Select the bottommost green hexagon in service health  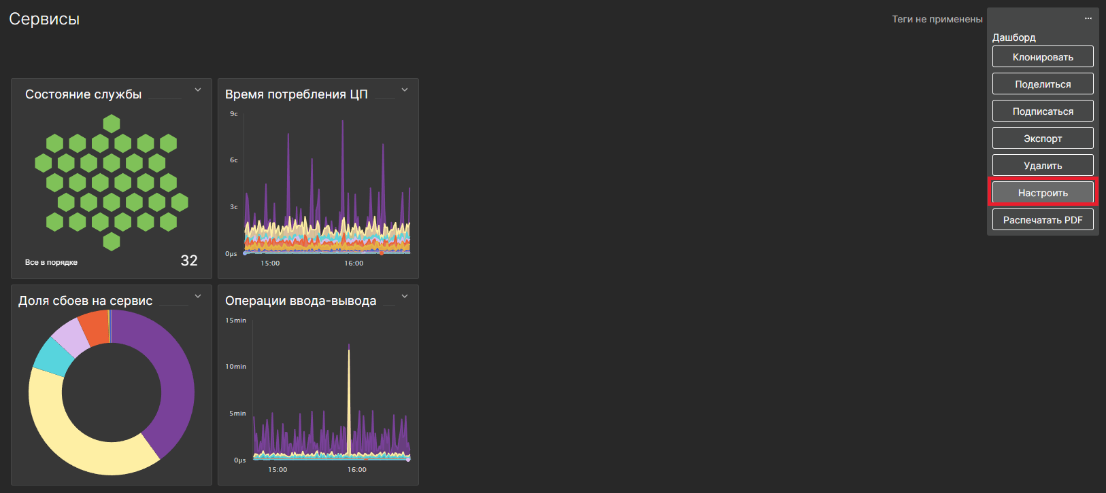[x=112, y=241]
